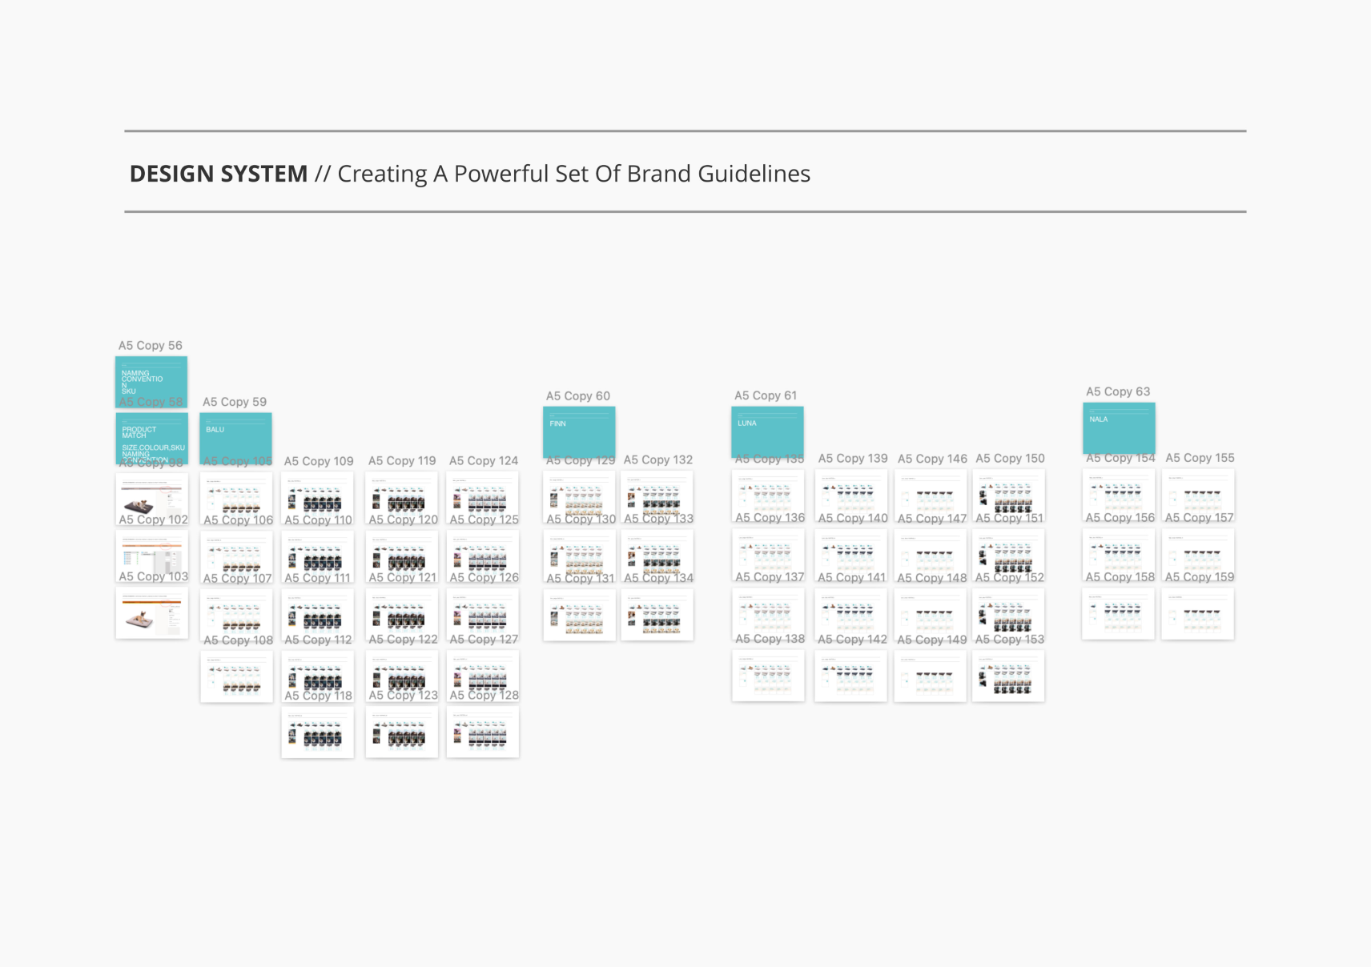Screen dimensions: 1371x967
Task: Click the 'A5 Copy 60' artboard label
Action: pos(578,396)
